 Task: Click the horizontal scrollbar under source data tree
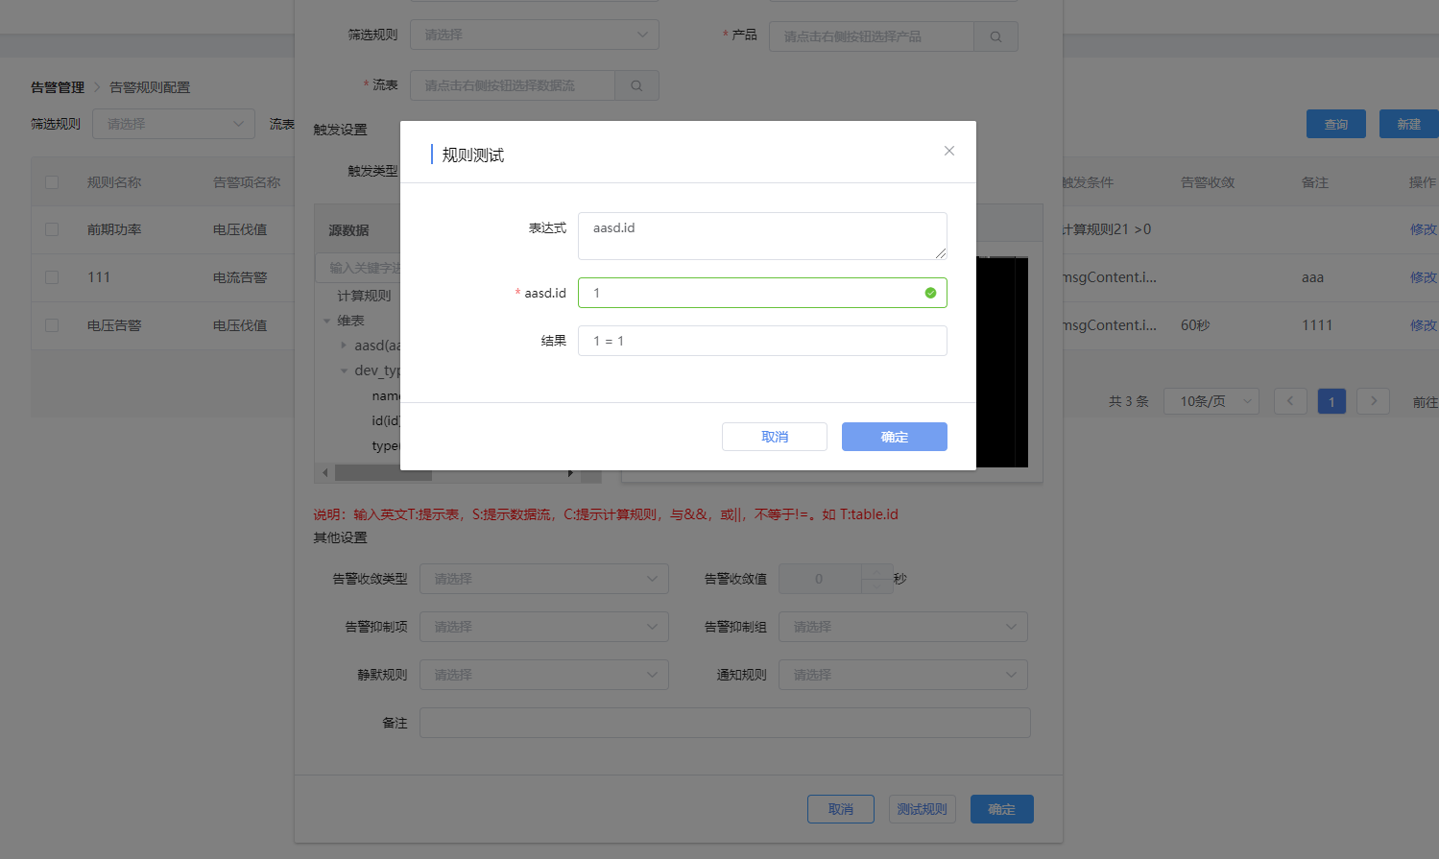(x=384, y=473)
